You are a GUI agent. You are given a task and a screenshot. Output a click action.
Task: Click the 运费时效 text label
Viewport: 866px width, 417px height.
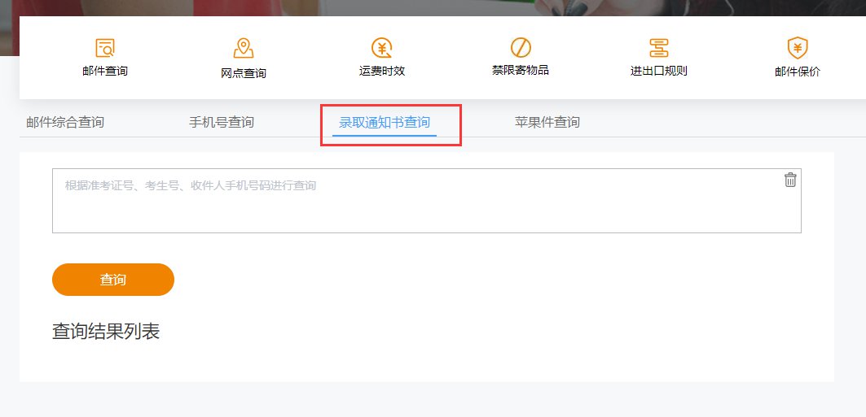[381, 71]
